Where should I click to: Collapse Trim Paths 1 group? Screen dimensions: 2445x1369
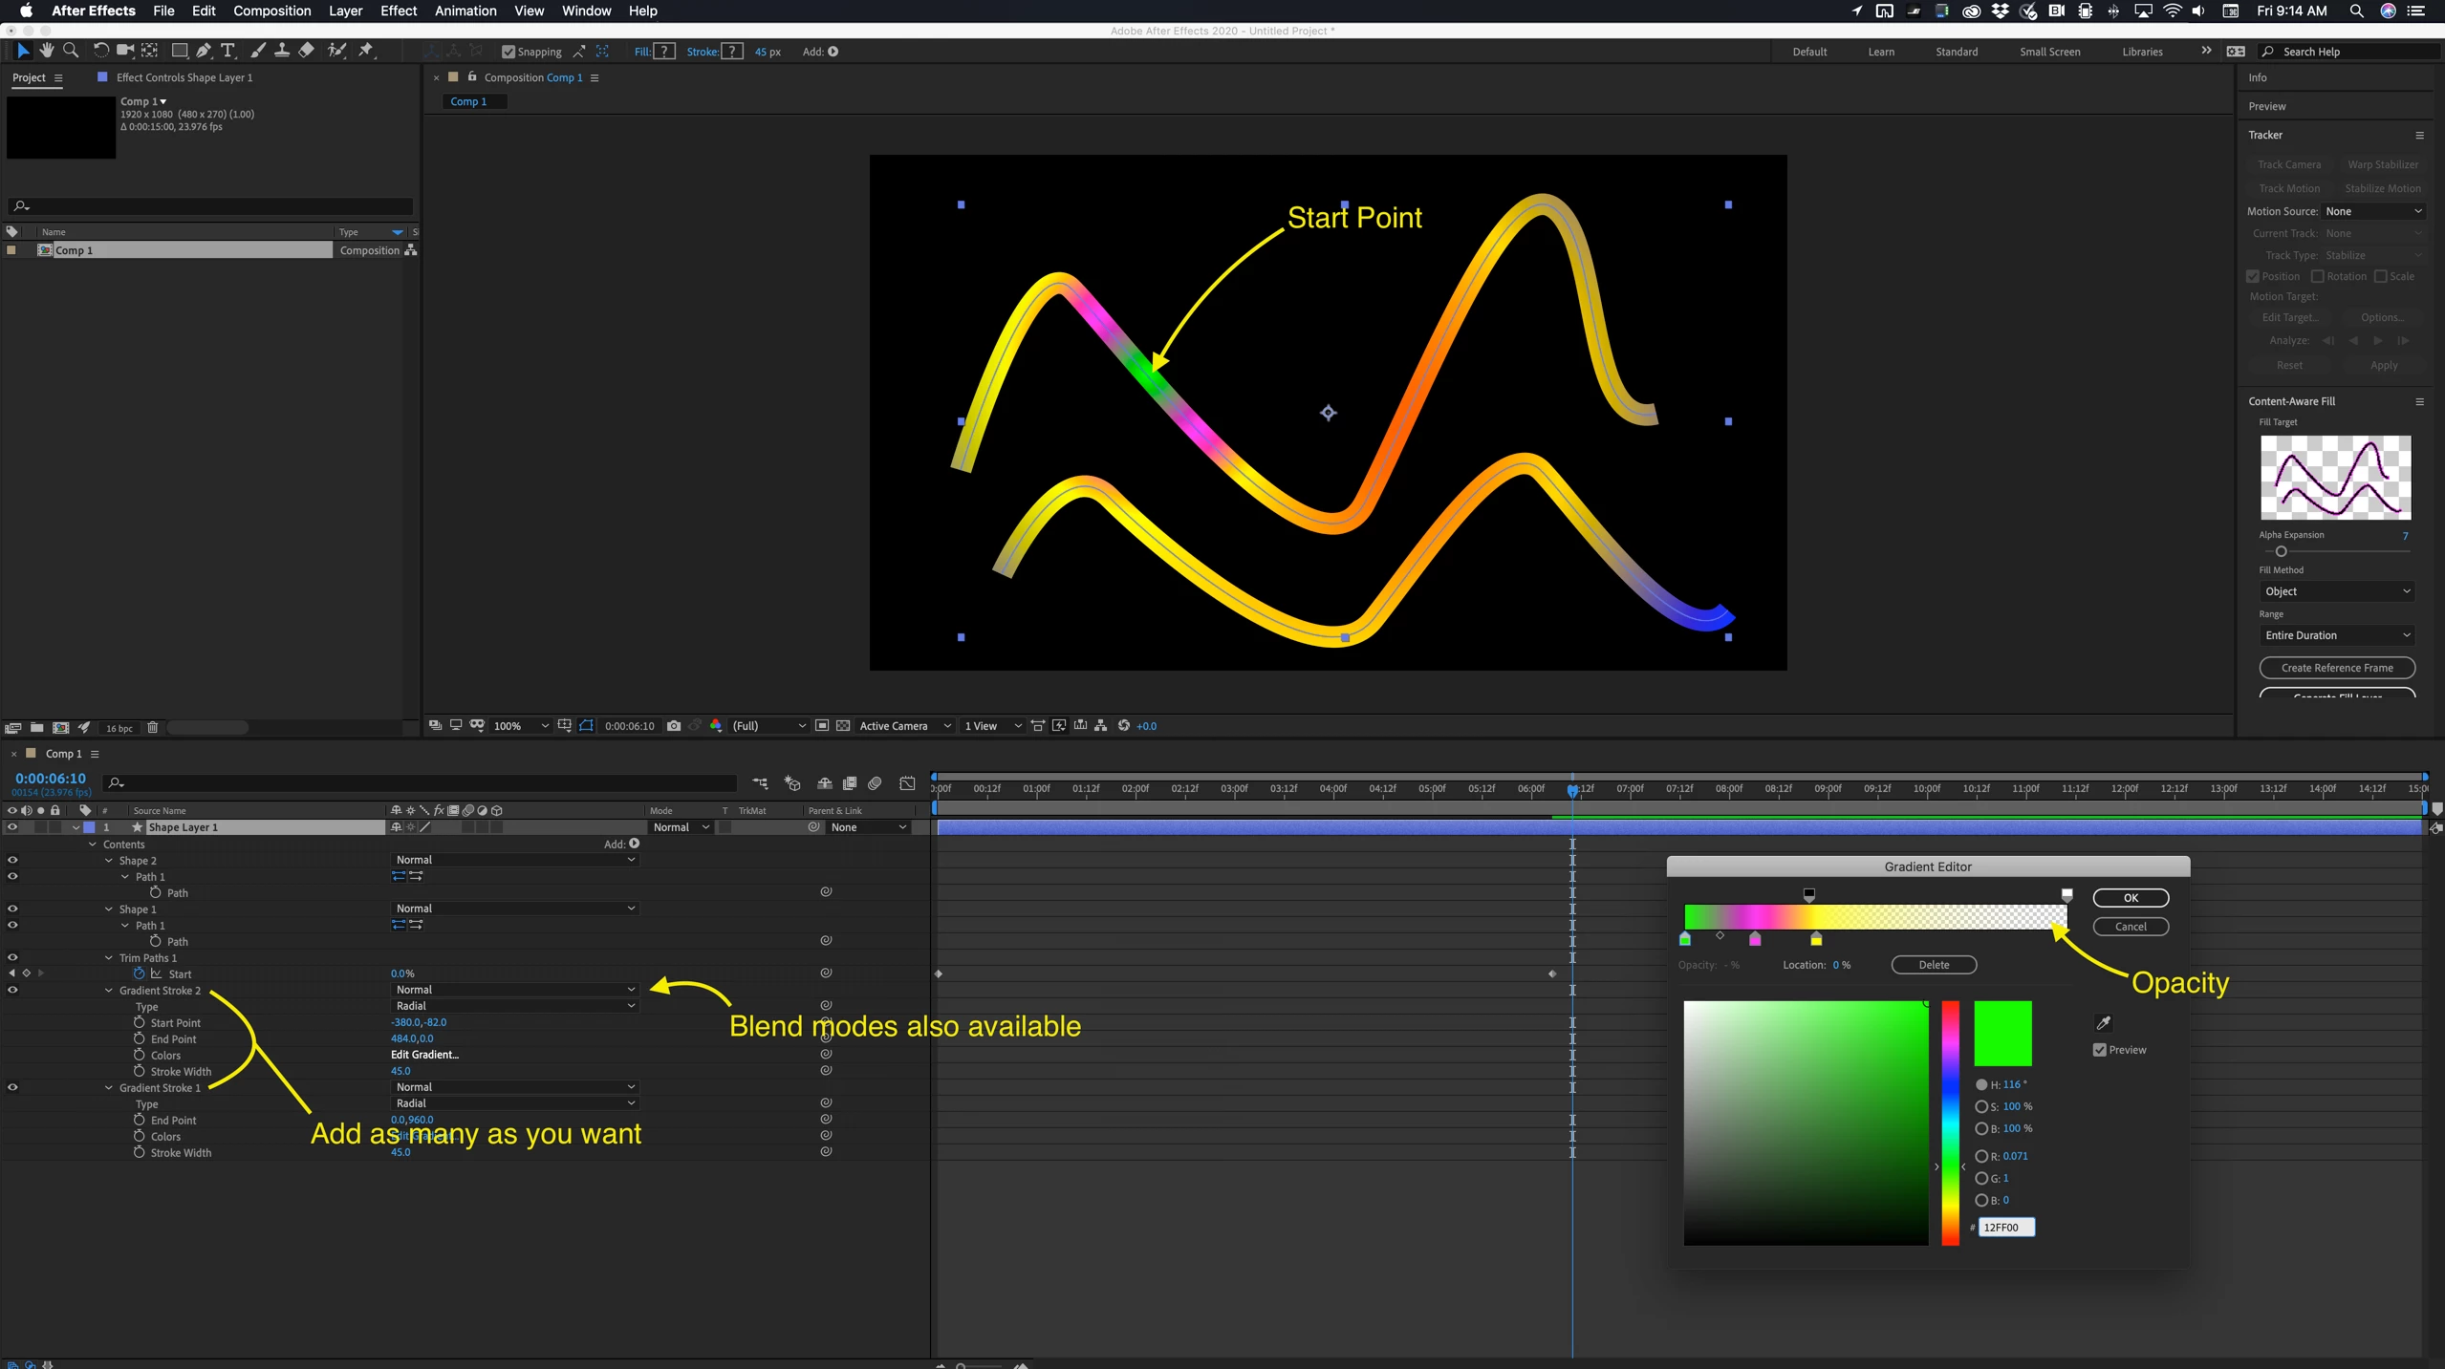109,958
